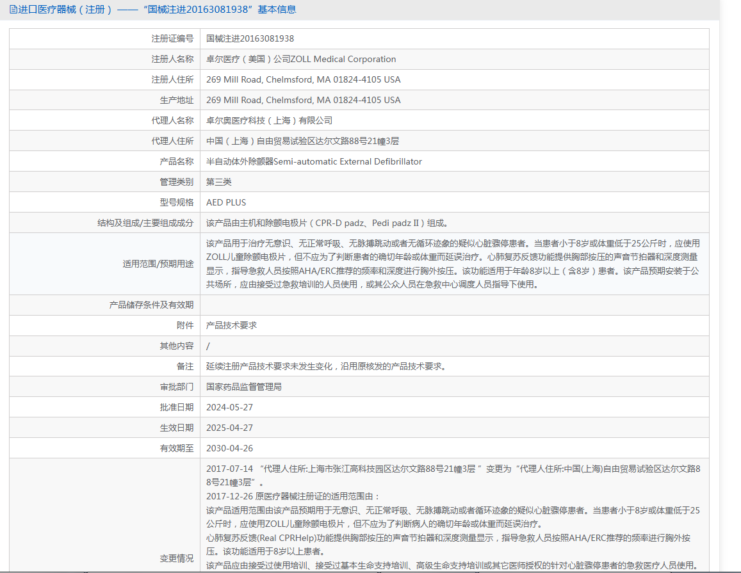
Task: Select the "注册证编号" row label
Action: [172, 39]
